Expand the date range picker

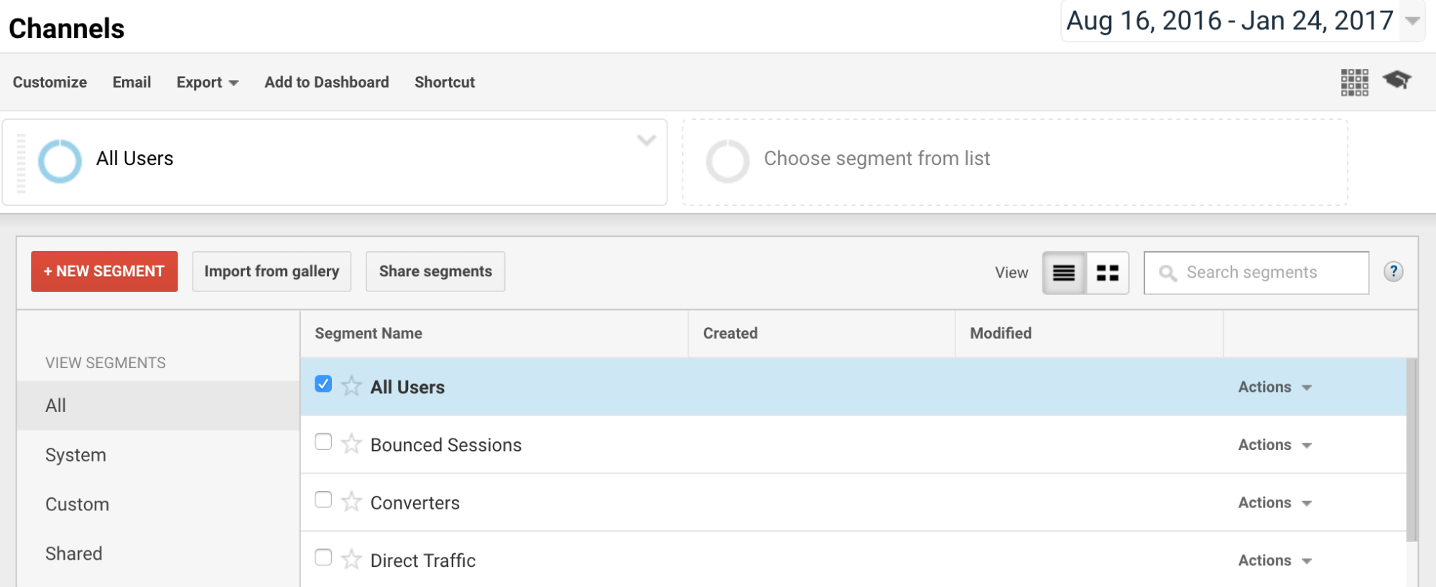point(1412,21)
